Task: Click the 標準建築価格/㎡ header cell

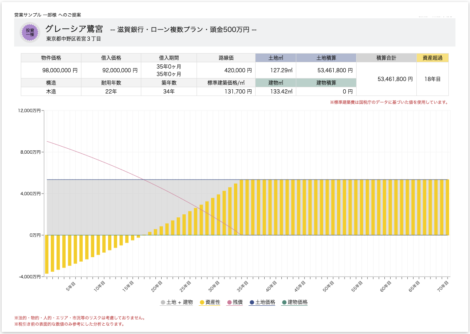Action: (226, 83)
